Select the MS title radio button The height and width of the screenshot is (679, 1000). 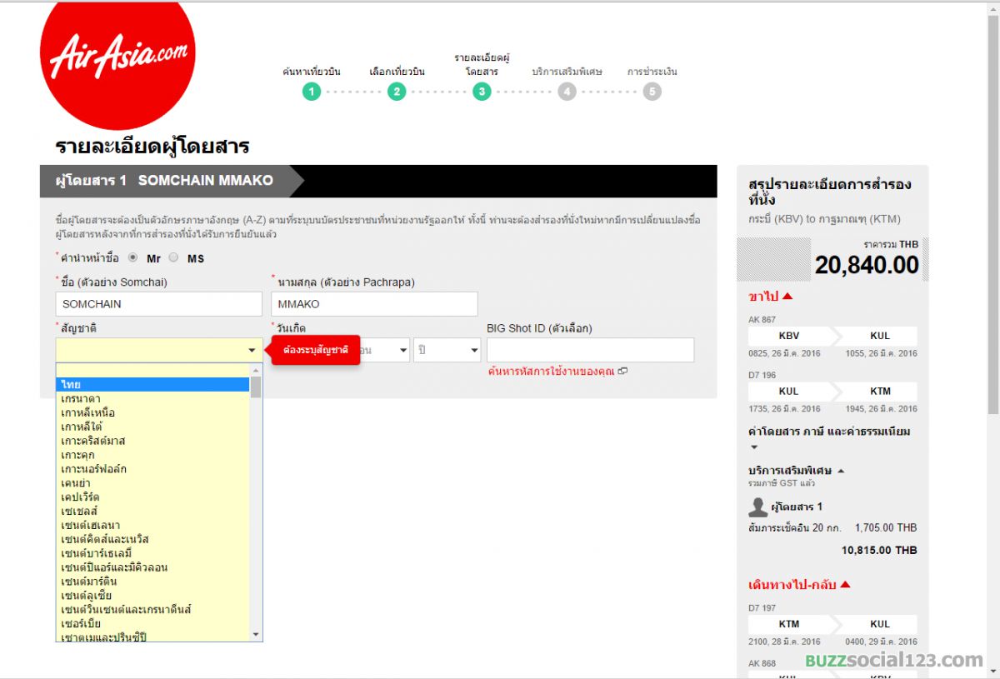pos(174,258)
